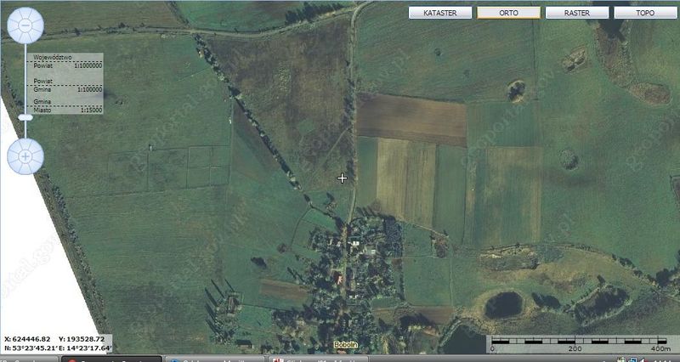
Task: Click the 400m end of the scale bar
Action: click(659, 348)
